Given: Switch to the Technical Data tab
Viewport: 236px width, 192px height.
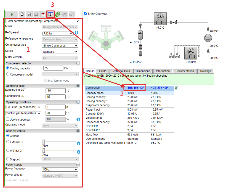Looking at the screenshot, I should point(121,71).
